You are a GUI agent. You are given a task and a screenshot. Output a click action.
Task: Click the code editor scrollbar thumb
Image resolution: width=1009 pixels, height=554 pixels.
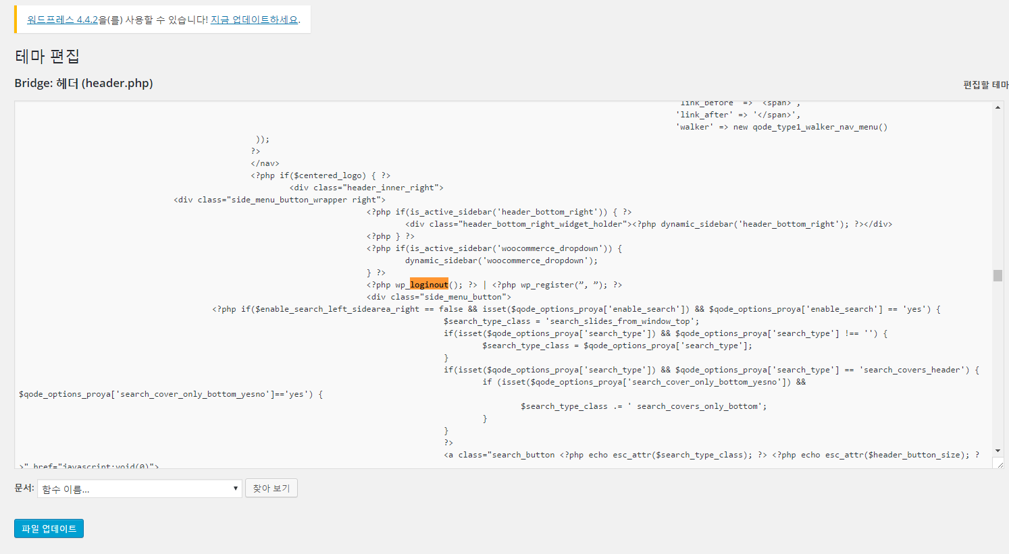coord(998,275)
